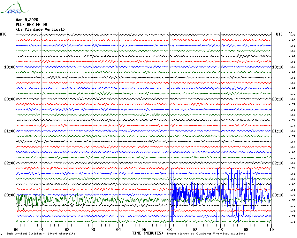The height and width of the screenshot is (238, 297).
Task: Click the Traces clipped footnote text
Action: 206,234
